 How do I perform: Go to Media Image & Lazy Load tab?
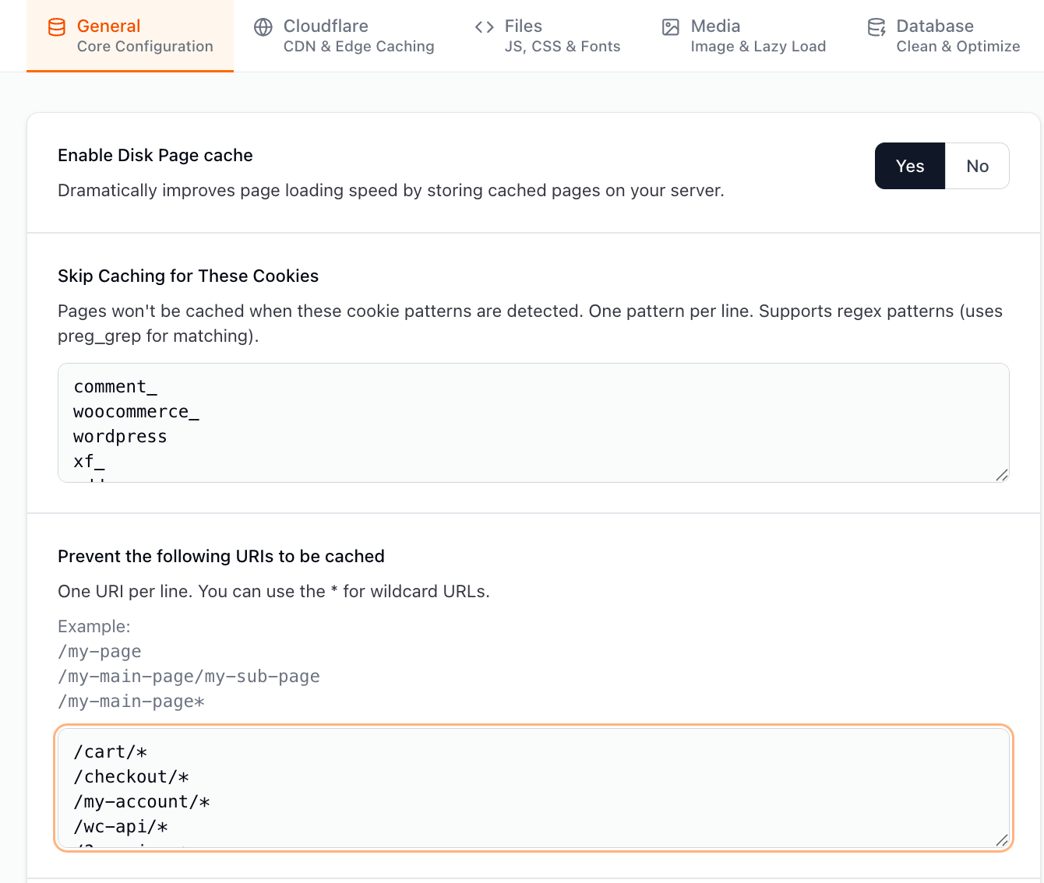757,36
